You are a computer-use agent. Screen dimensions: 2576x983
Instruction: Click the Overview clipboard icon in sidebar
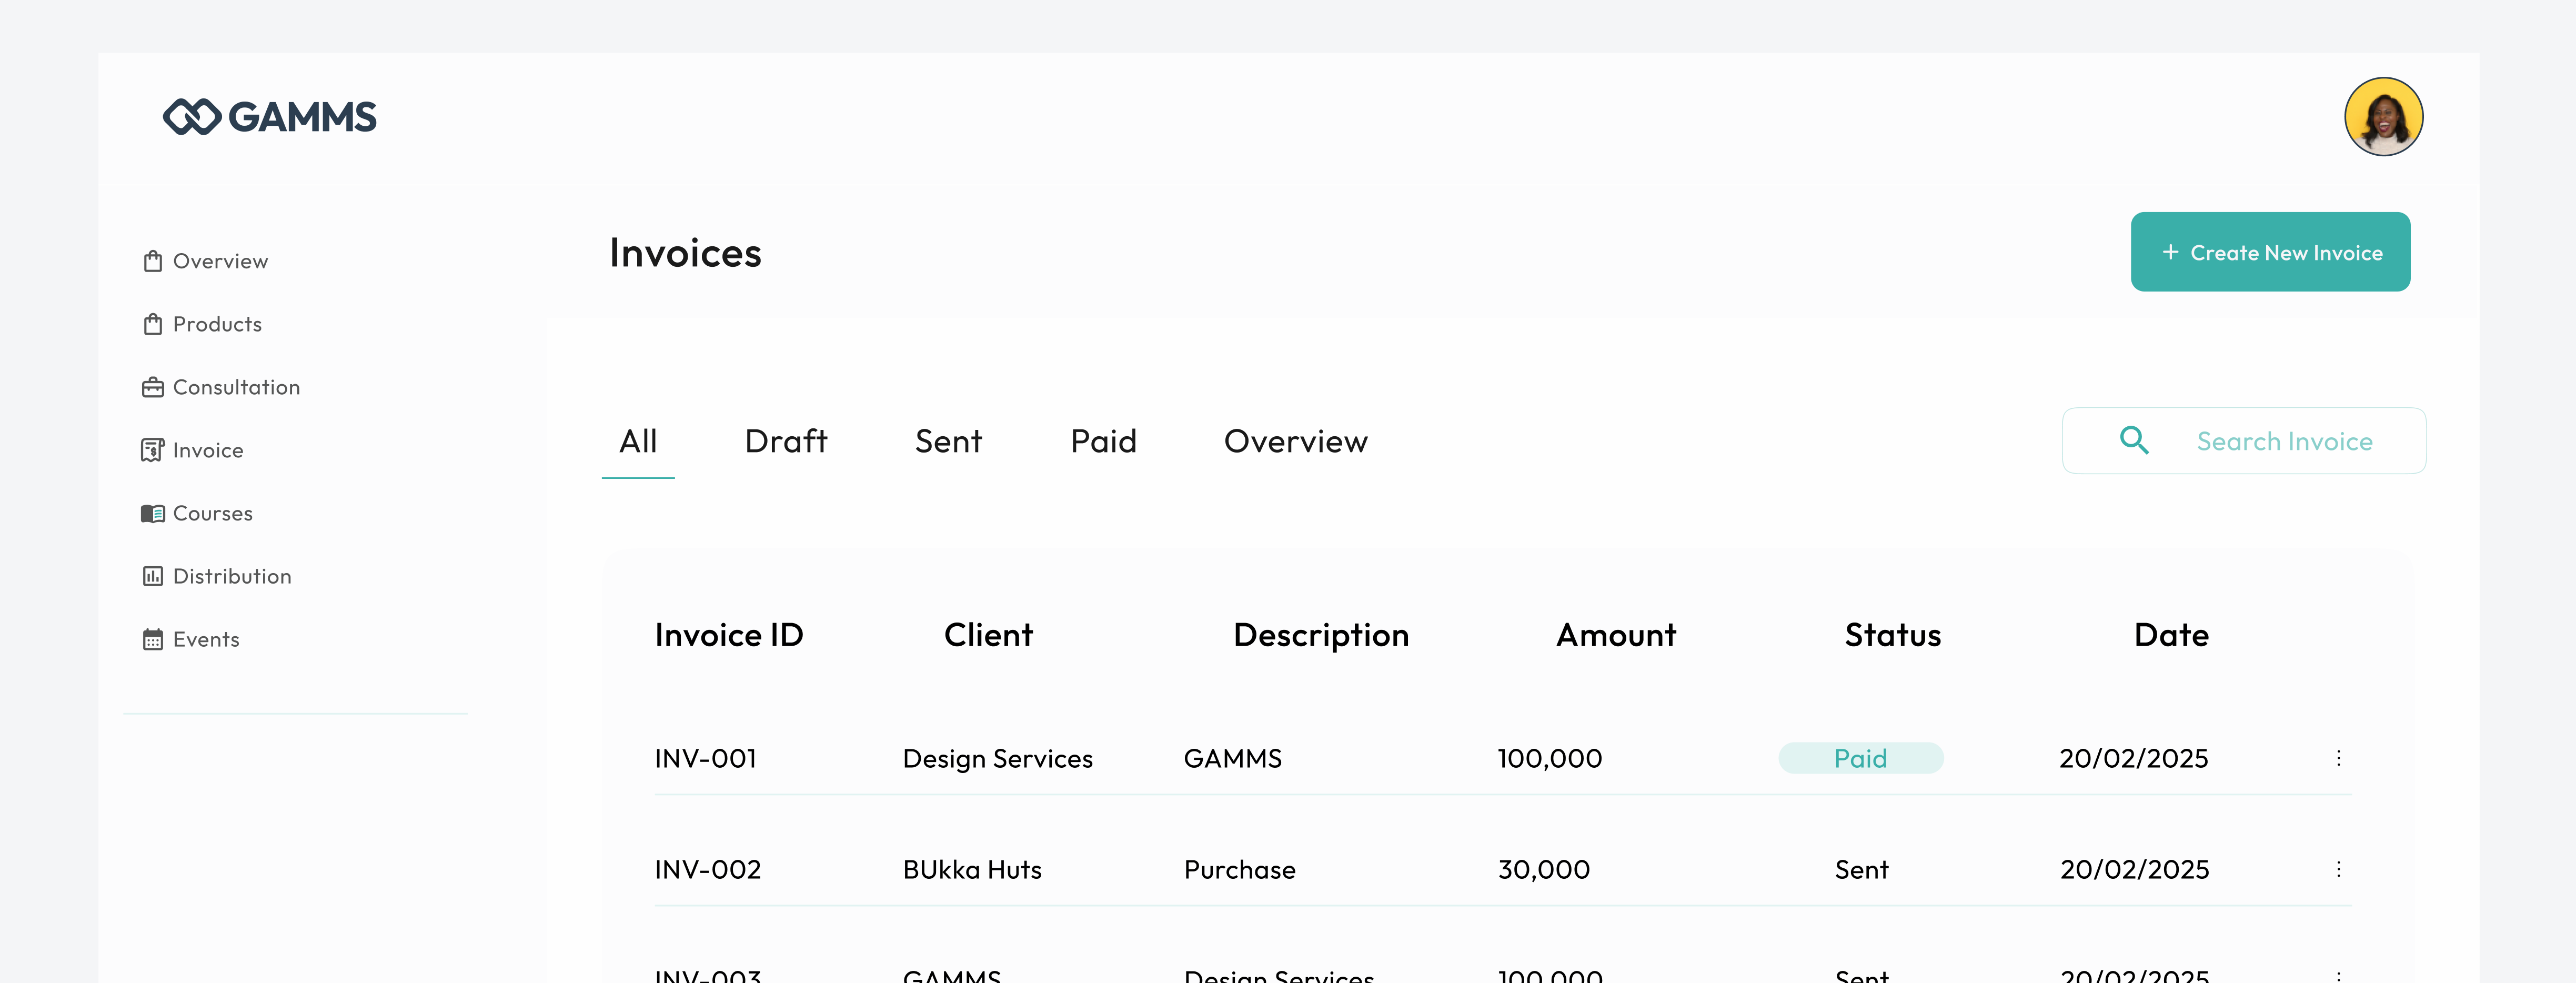click(x=153, y=261)
